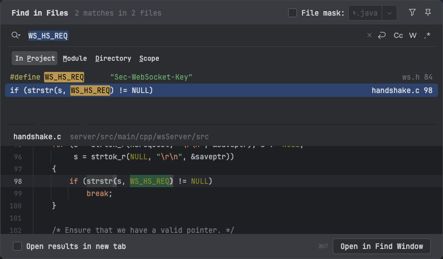This screenshot has height=259, width=443.
Task: Check Open results in new tab
Action: (x=17, y=246)
